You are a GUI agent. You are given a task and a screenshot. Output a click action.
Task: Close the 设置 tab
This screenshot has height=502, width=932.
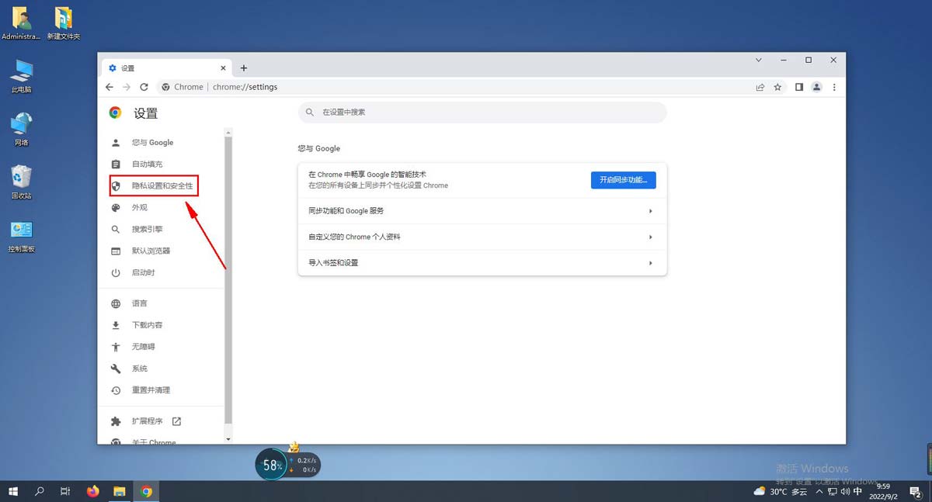pyautogui.click(x=224, y=68)
